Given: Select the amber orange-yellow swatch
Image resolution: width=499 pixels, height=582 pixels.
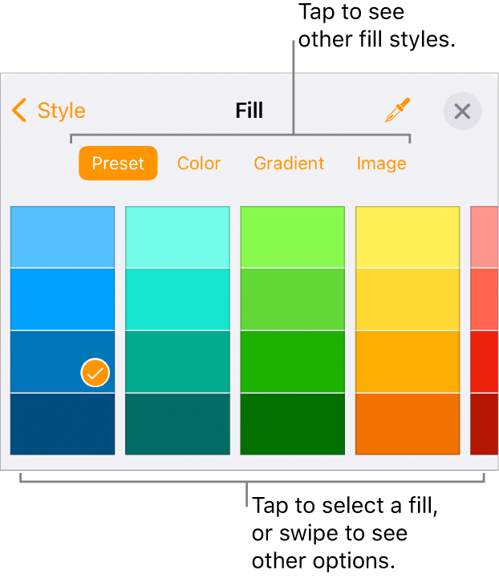Looking at the screenshot, I should [408, 362].
